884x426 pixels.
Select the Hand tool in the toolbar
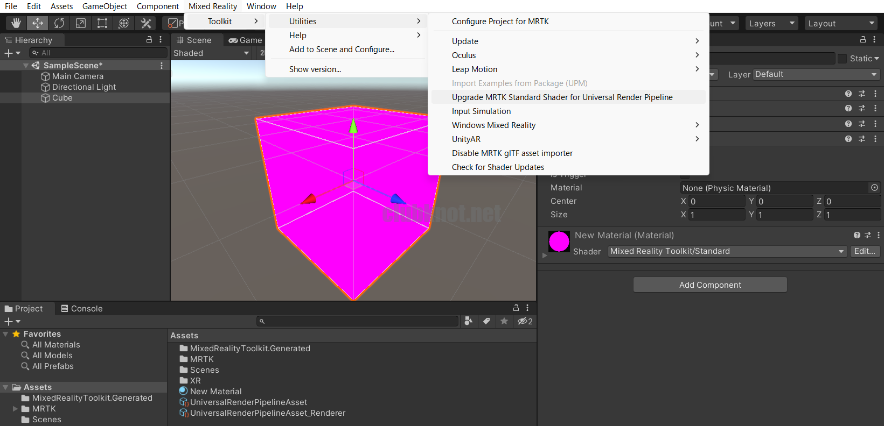tap(16, 23)
